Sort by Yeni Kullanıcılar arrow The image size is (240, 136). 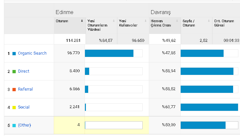pyautogui.click(x=146, y=21)
